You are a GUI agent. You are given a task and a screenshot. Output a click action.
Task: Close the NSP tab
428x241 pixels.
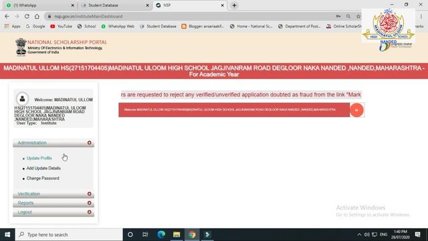click(x=222, y=5)
